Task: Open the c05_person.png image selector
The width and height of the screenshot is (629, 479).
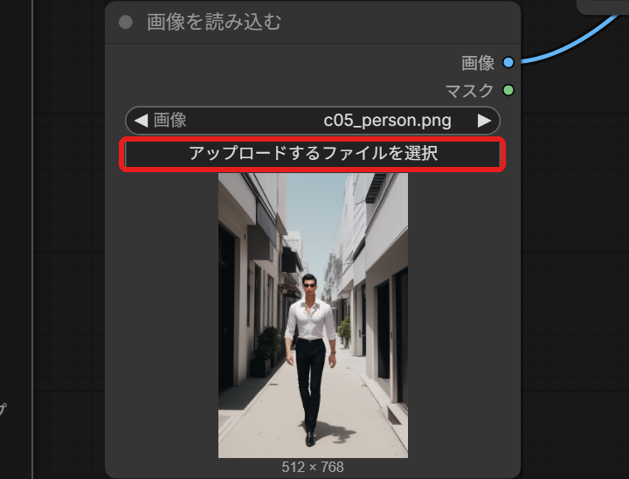Action: click(313, 121)
